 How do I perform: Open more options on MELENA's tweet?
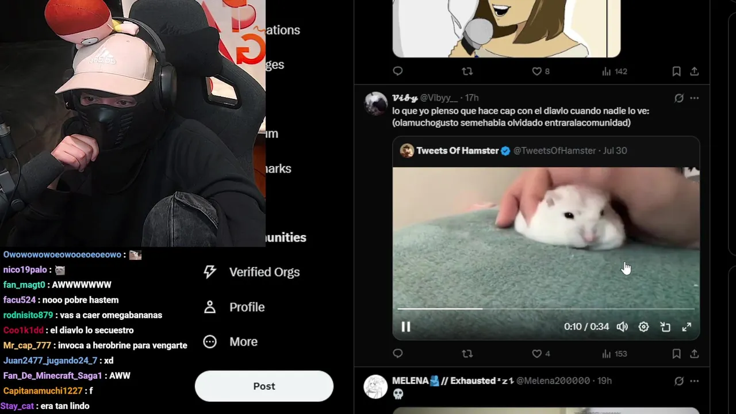694,381
